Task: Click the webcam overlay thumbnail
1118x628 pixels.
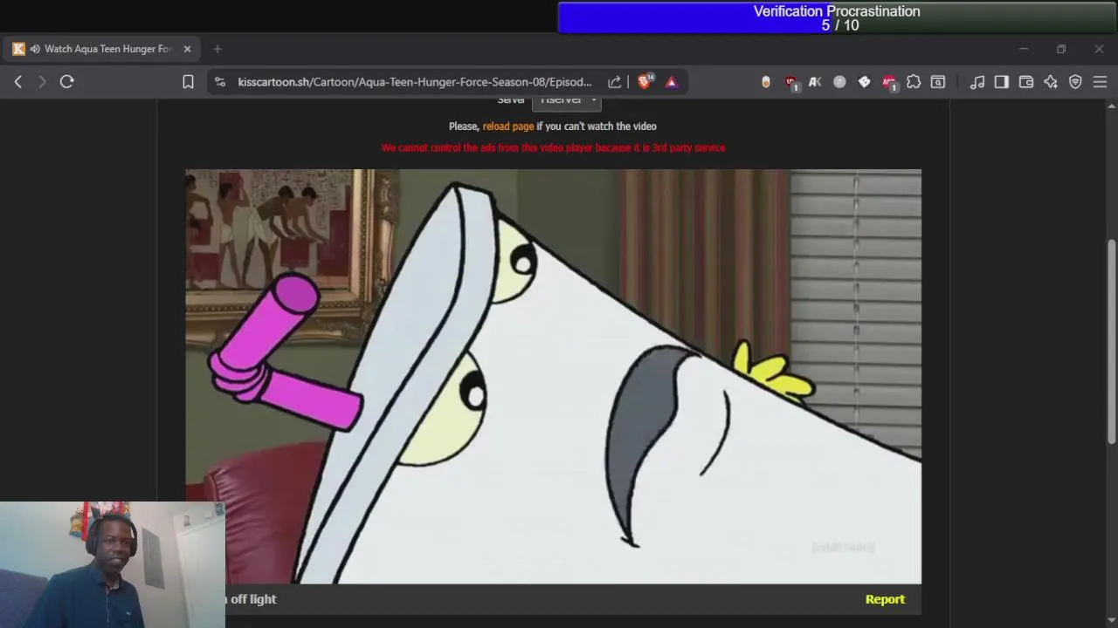Action: coord(113,564)
